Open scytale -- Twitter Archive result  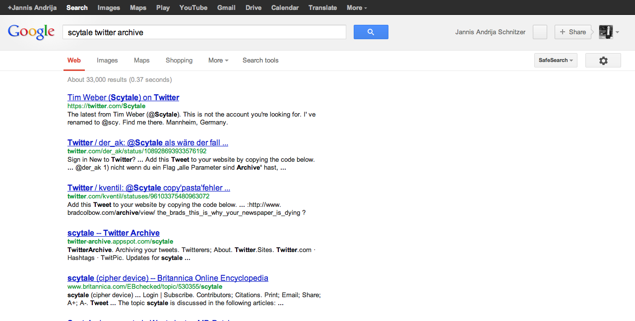coord(114,233)
